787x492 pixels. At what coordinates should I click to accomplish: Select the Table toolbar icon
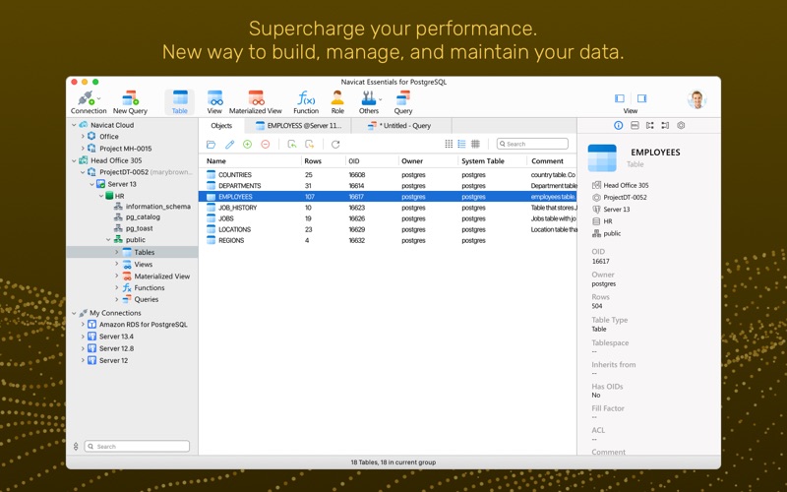tap(180, 102)
